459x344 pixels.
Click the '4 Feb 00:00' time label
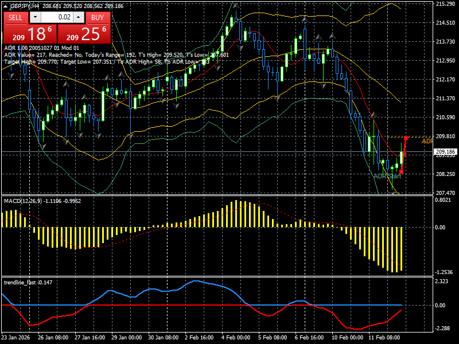(x=236, y=338)
